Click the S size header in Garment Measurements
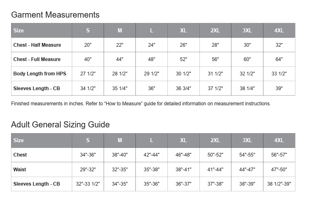The image size is (318, 202). (x=88, y=30)
